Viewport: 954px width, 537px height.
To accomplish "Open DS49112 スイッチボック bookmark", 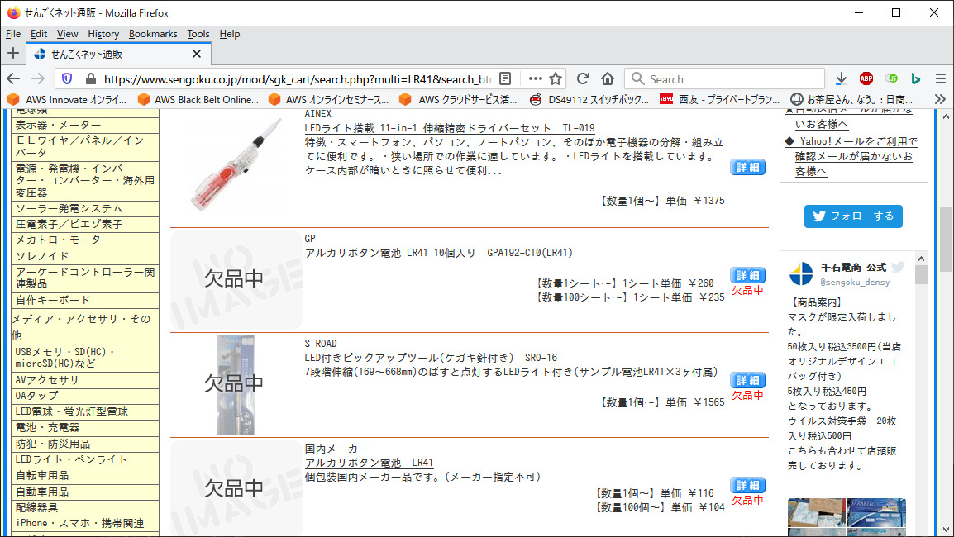I will (589, 99).
